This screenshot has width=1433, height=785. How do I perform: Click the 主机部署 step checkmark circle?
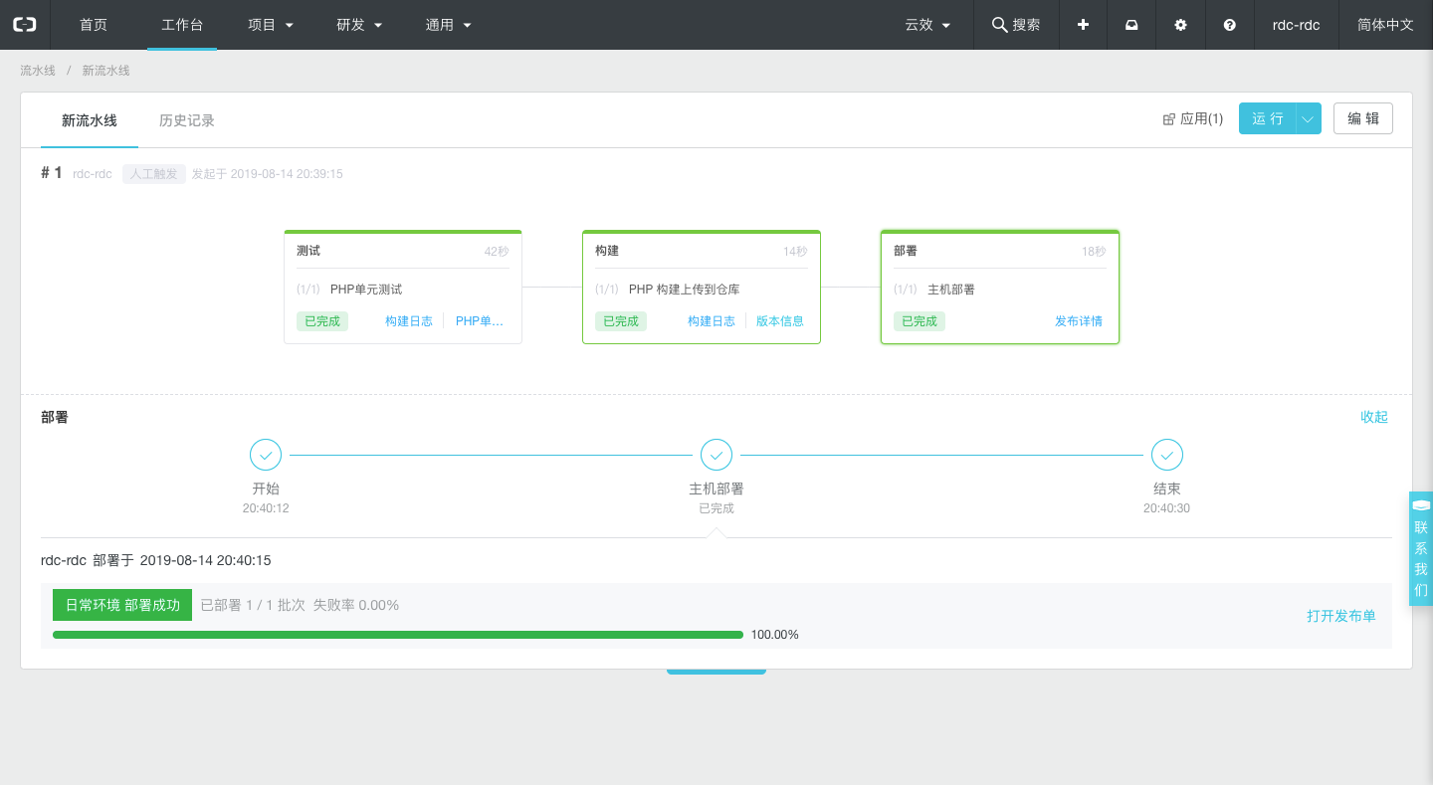tap(716, 455)
